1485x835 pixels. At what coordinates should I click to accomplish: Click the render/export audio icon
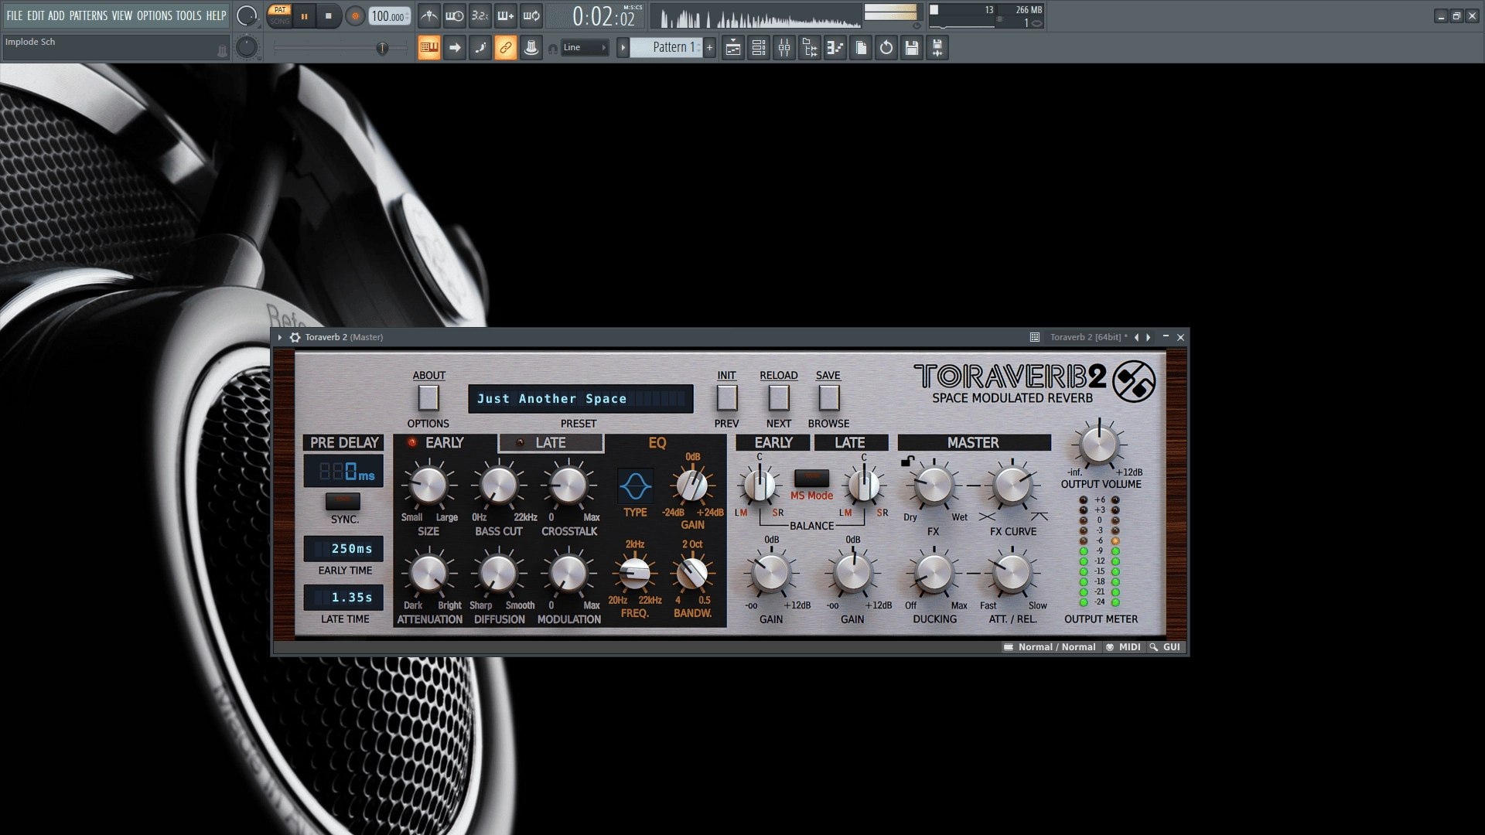coord(937,48)
